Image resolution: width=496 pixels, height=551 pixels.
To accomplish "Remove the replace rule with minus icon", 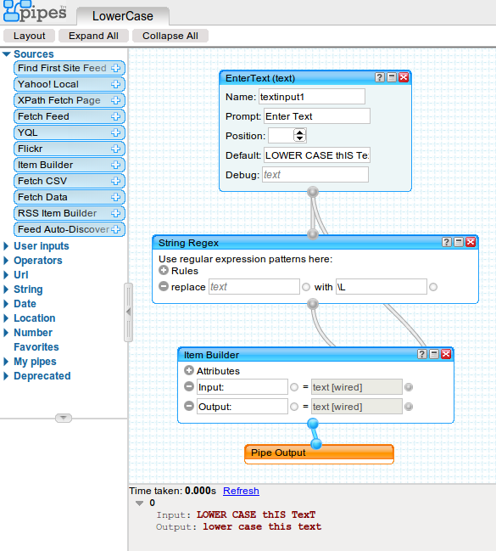I will coord(164,286).
